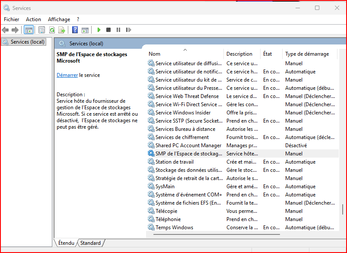
Task: Click the Export list toolbar icon
Action: [x=62, y=30]
